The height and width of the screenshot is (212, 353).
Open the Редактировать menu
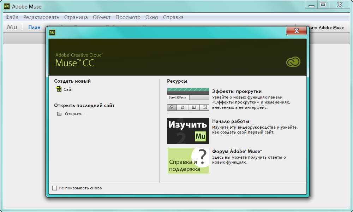click(41, 17)
